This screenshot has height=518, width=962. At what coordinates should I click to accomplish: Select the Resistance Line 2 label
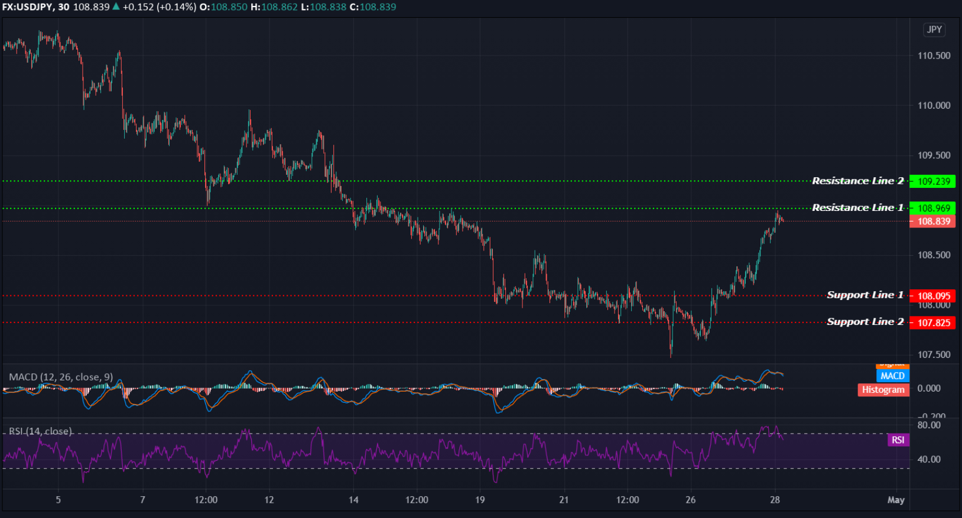pyautogui.click(x=857, y=181)
